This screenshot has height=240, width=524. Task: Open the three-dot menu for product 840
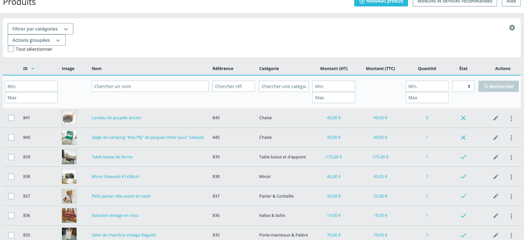[x=511, y=138]
